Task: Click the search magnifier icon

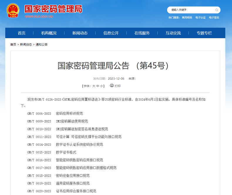Action: pos(217,10)
